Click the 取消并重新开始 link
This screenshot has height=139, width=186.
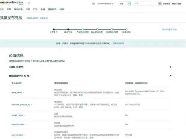tap(169, 30)
